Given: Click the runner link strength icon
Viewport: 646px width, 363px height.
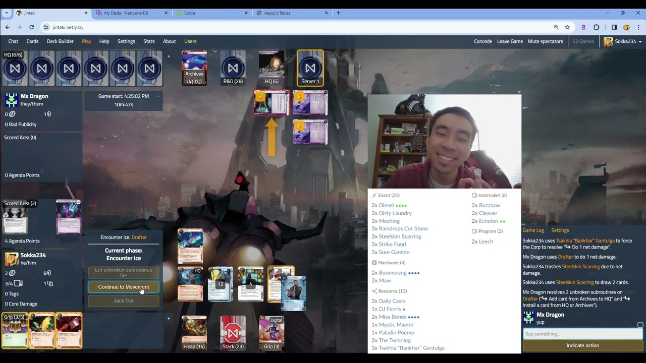Looking at the screenshot, I should tap(50, 283).
